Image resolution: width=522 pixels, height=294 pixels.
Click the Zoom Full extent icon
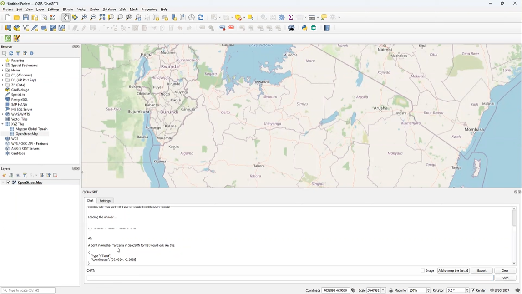(102, 17)
